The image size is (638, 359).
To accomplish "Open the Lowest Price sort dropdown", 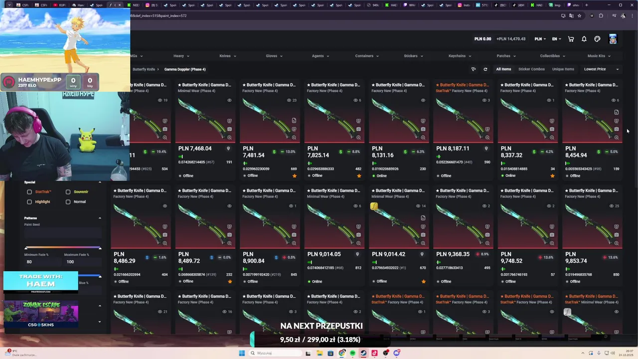I will (x=601, y=69).
